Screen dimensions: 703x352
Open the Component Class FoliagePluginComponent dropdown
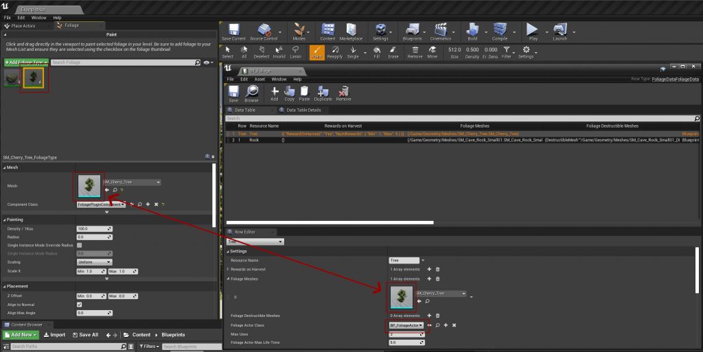tap(101, 204)
